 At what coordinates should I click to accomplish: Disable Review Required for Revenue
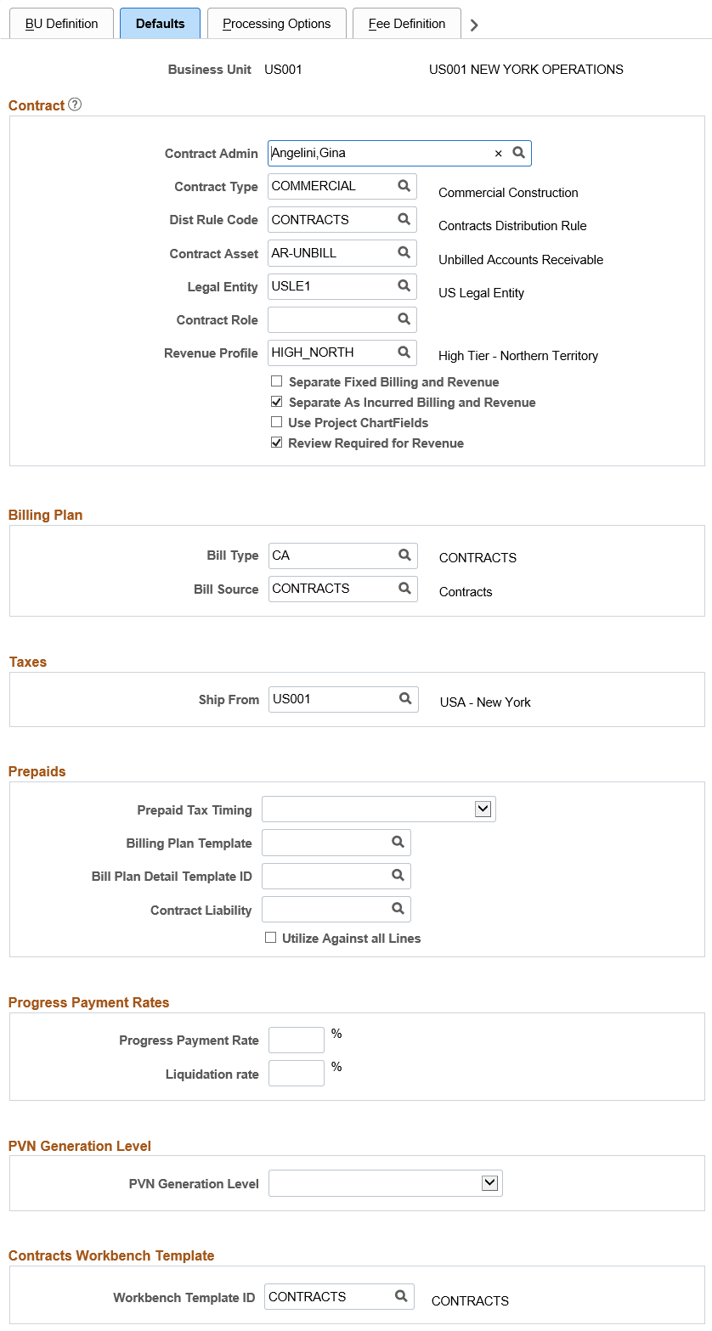click(277, 443)
